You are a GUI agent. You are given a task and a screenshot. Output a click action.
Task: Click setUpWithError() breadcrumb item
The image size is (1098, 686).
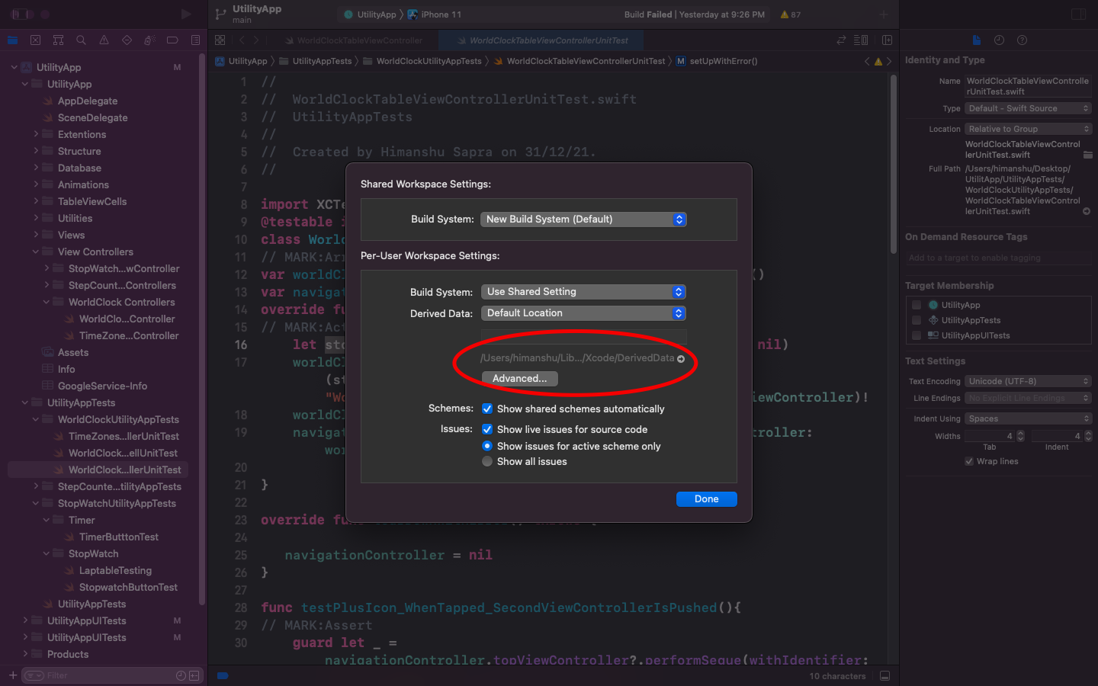coord(717,62)
